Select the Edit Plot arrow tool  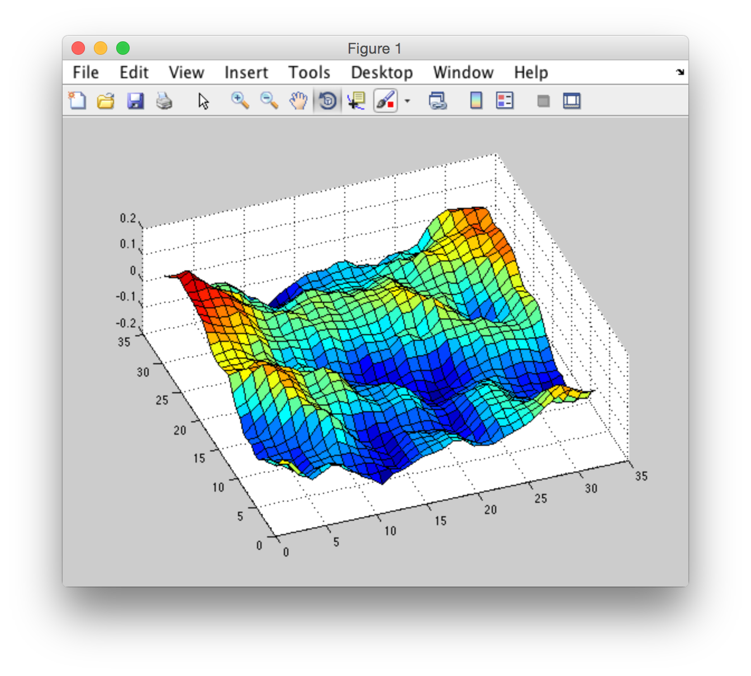click(203, 101)
